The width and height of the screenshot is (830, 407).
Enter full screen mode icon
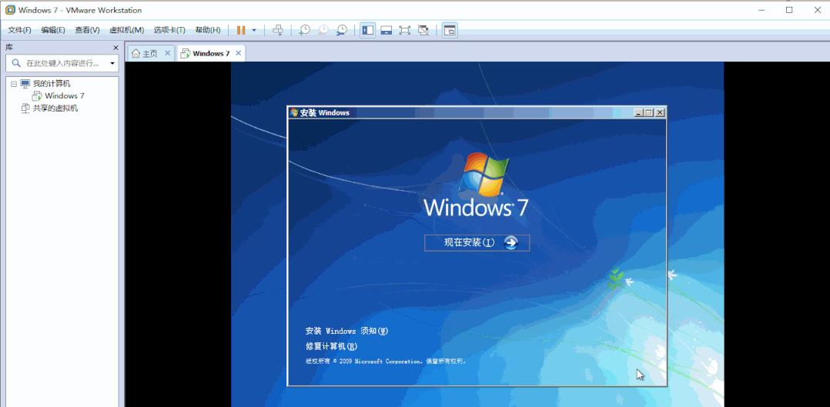pos(404,30)
